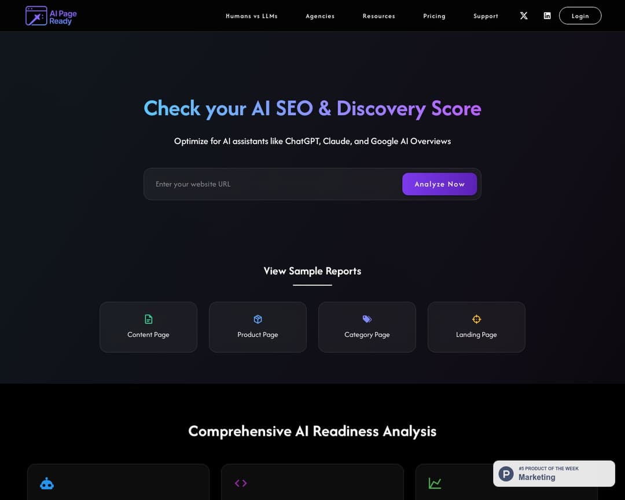Open the Humans vs LLMs page

point(252,16)
